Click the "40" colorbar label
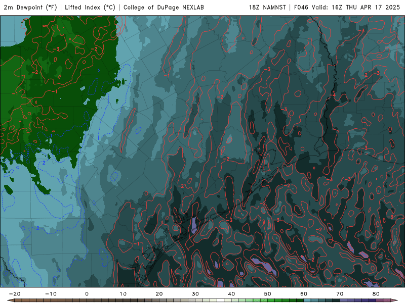Viewport: 405px width, 303px height. (231, 294)
